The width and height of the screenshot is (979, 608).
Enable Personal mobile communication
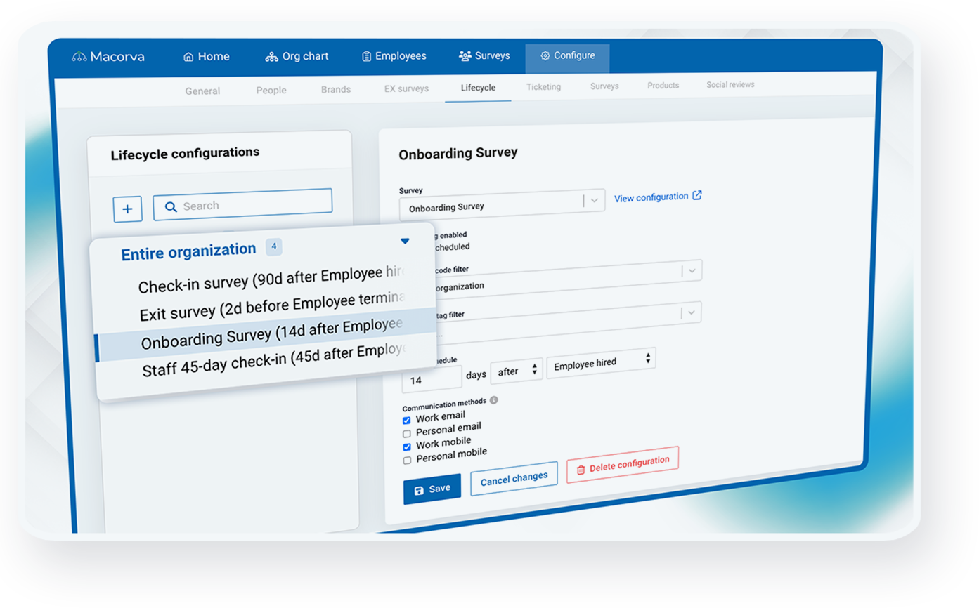pyautogui.click(x=407, y=459)
